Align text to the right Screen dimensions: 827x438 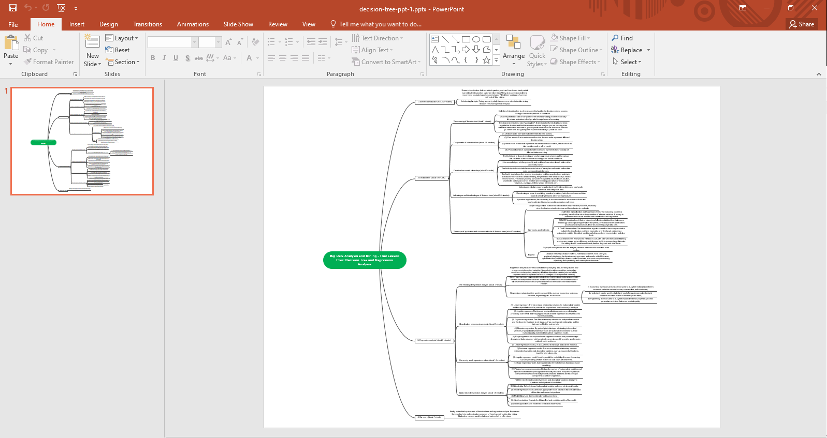point(294,58)
